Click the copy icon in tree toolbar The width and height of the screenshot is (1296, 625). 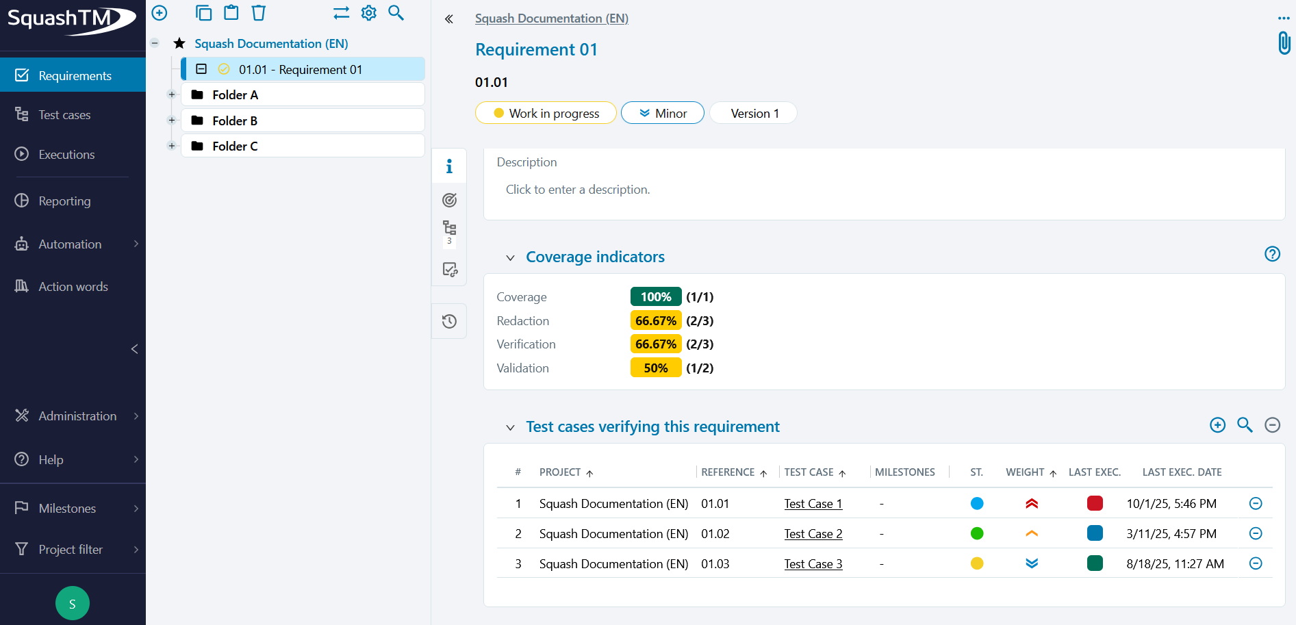click(203, 12)
